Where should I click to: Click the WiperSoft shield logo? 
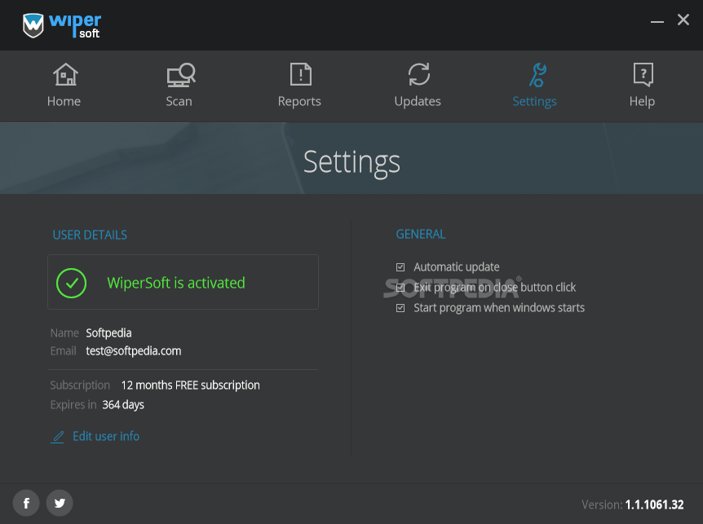(33, 25)
